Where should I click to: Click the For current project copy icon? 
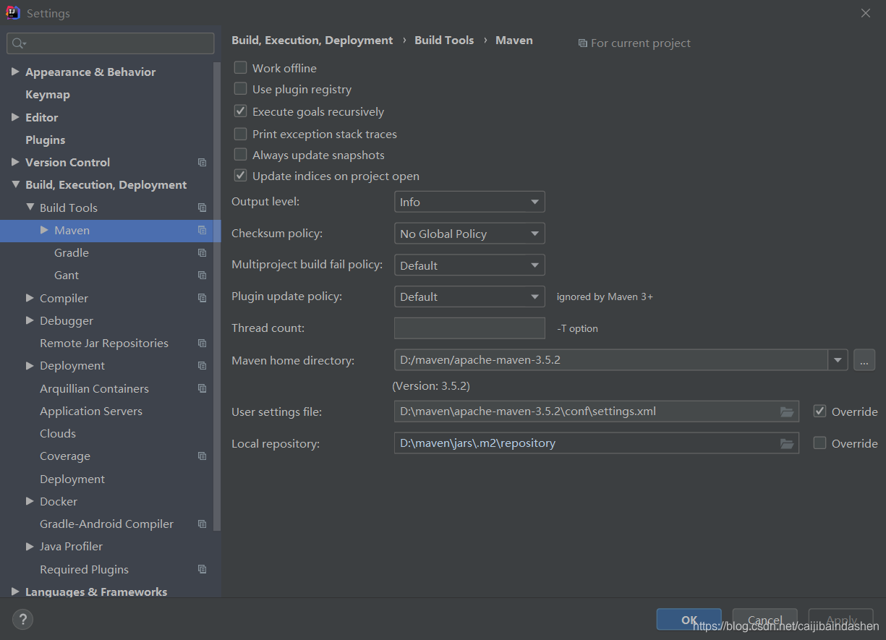[x=582, y=43]
